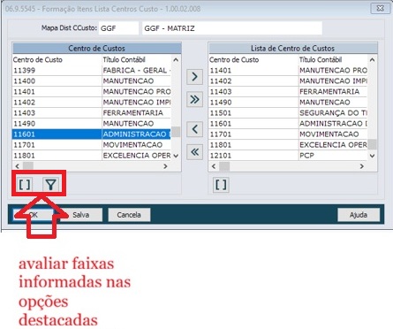
Task: Select row 11401 in Lista de Centro de Custos
Action: pos(288,71)
